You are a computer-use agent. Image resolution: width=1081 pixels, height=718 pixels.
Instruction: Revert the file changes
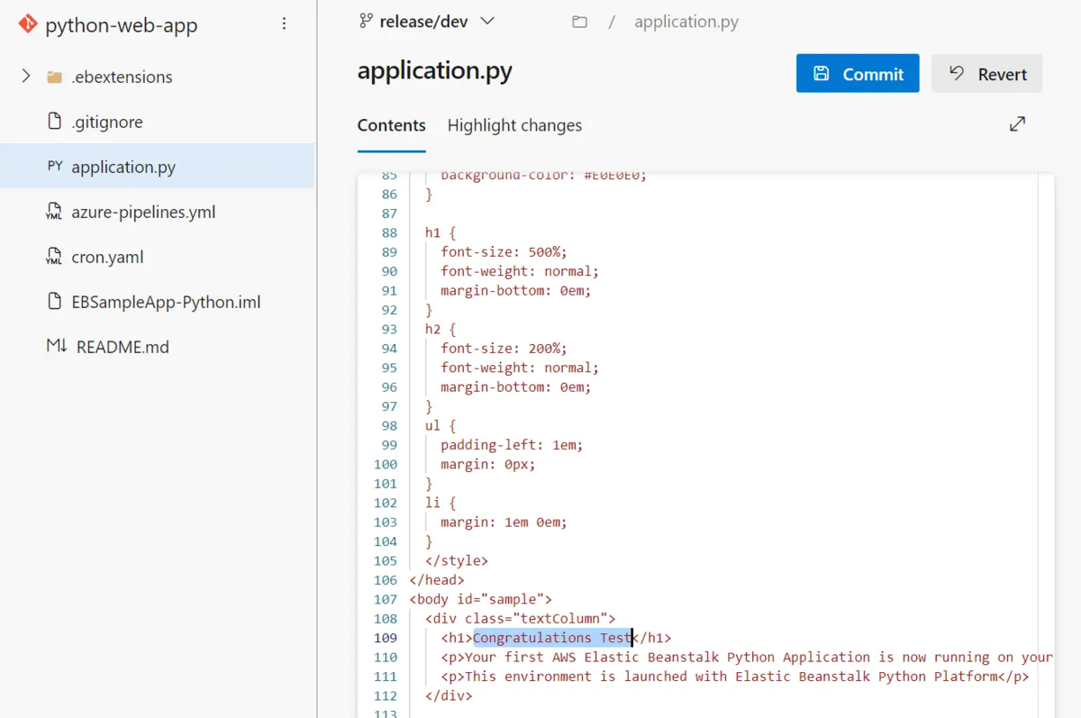(987, 74)
